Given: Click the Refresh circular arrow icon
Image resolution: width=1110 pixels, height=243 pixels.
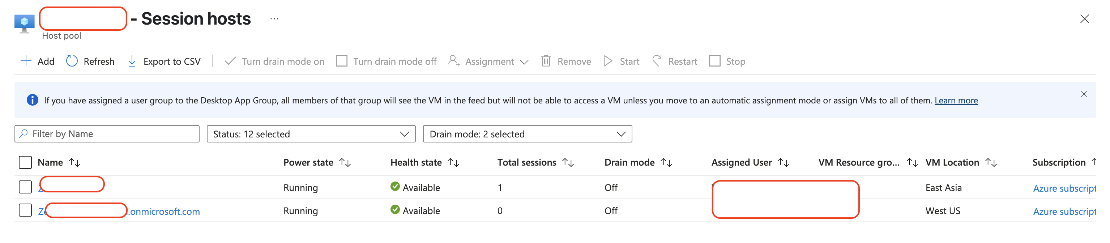Looking at the screenshot, I should point(72,61).
